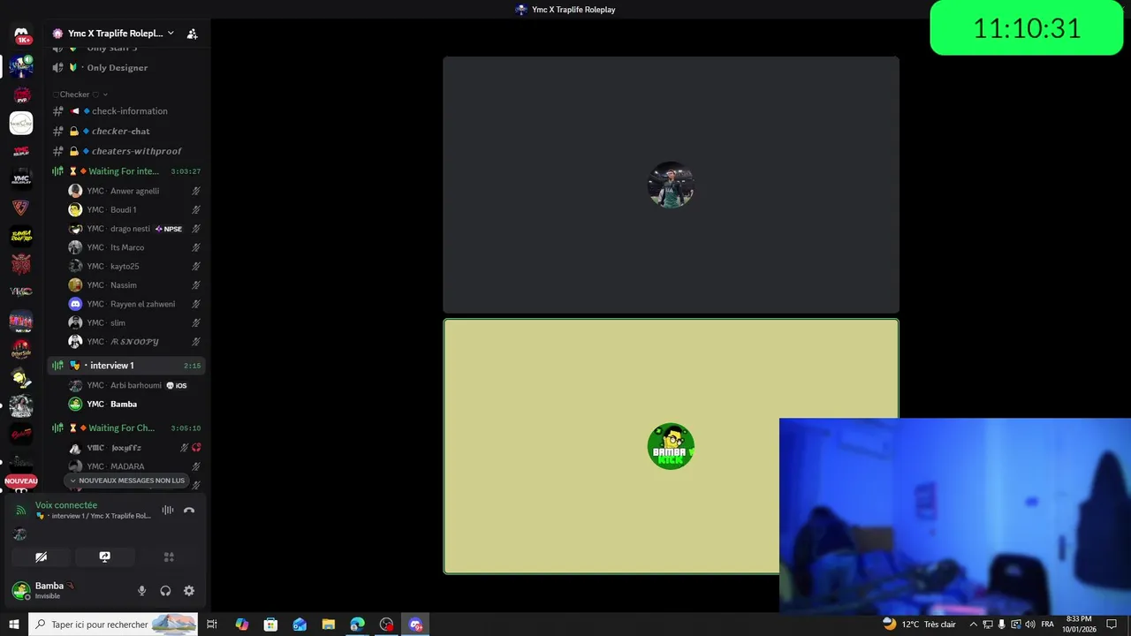This screenshot has width=1131, height=636.
Task: Open Microsoft Edge from taskbar
Action: 357,625
